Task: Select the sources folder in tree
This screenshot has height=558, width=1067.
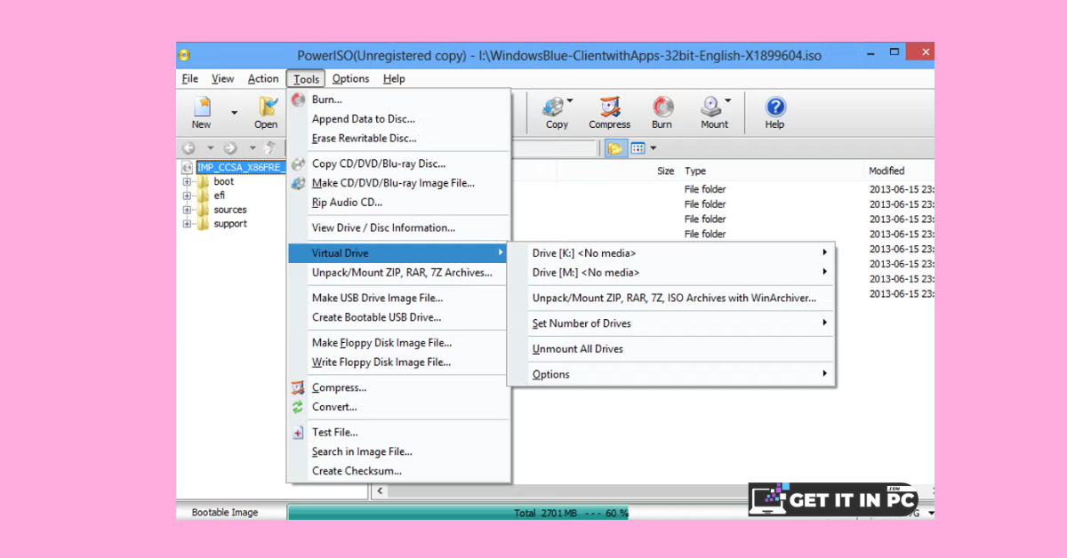Action: pos(230,211)
